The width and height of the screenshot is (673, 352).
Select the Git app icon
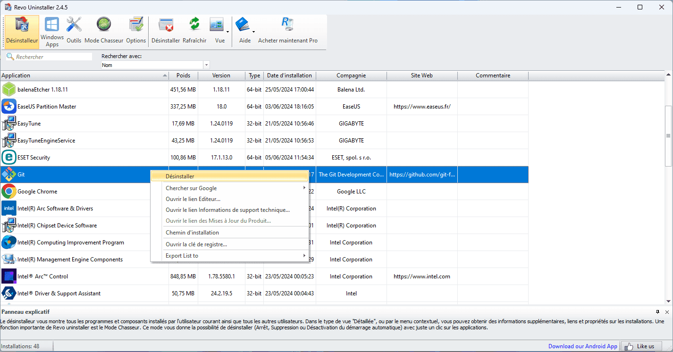pyautogui.click(x=9, y=174)
